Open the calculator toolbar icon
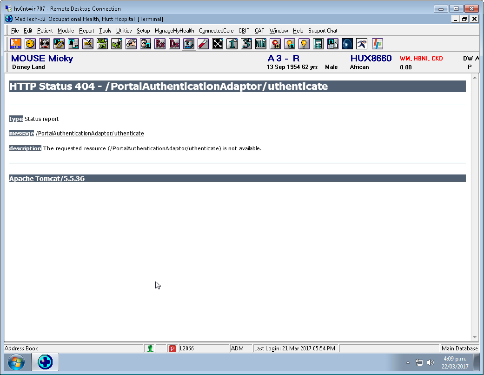Image resolution: width=484 pixels, height=375 pixels. point(318,44)
